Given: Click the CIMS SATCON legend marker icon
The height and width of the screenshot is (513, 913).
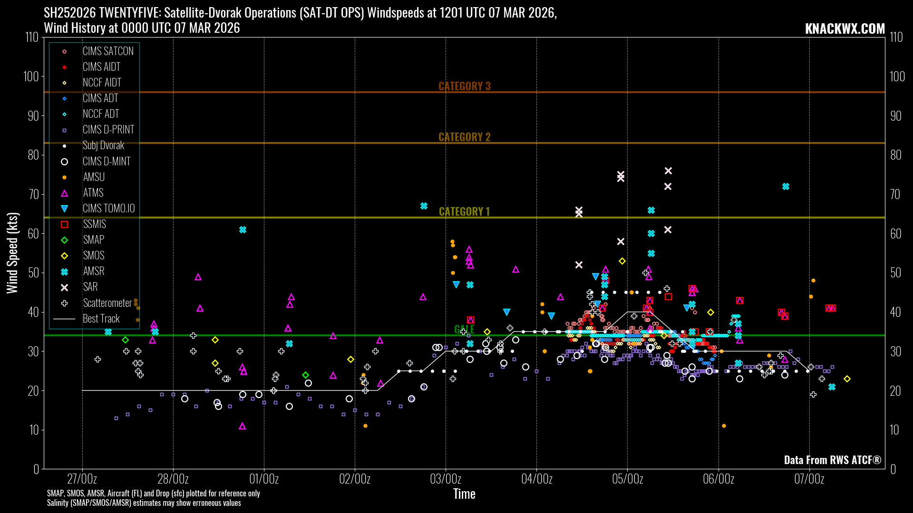Looking at the screenshot, I should click(65, 51).
